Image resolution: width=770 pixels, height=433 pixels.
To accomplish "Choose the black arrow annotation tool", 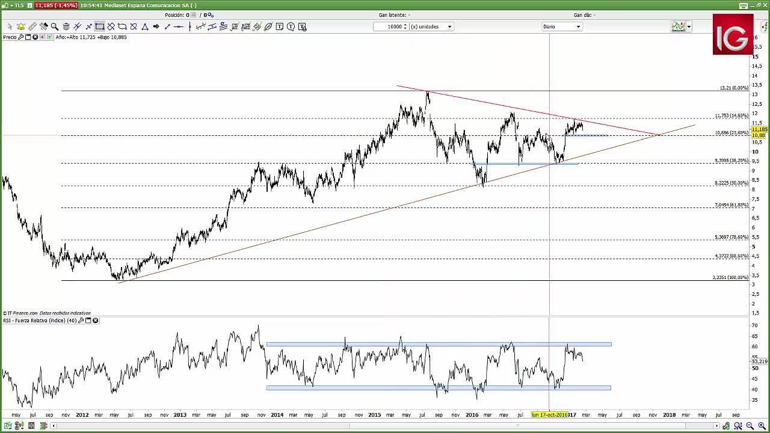I will pyautogui.click(x=156, y=26).
